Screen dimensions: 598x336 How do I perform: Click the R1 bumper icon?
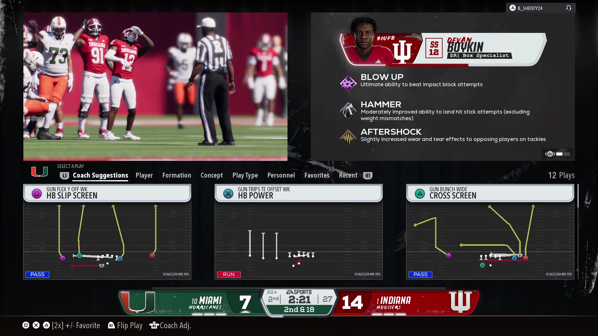pyautogui.click(x=368, y=176)
